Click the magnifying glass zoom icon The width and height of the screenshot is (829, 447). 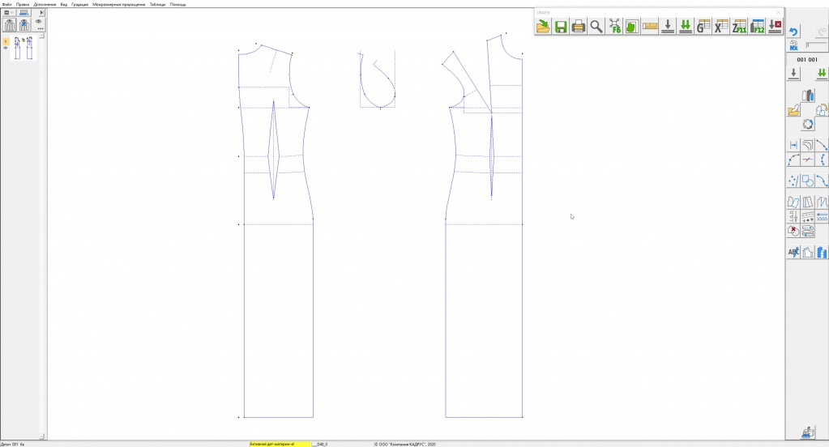[596, 27]
